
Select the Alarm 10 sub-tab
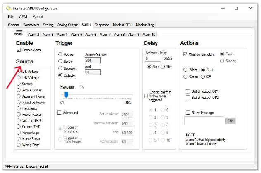click(x=149, y=34)
